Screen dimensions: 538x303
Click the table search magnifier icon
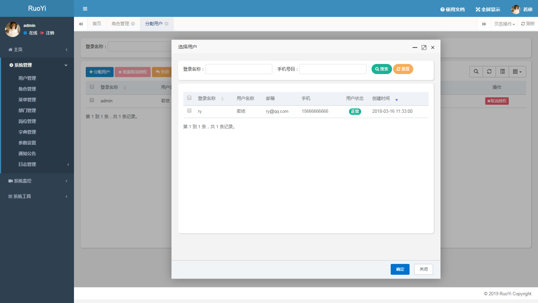coord(476,72)
